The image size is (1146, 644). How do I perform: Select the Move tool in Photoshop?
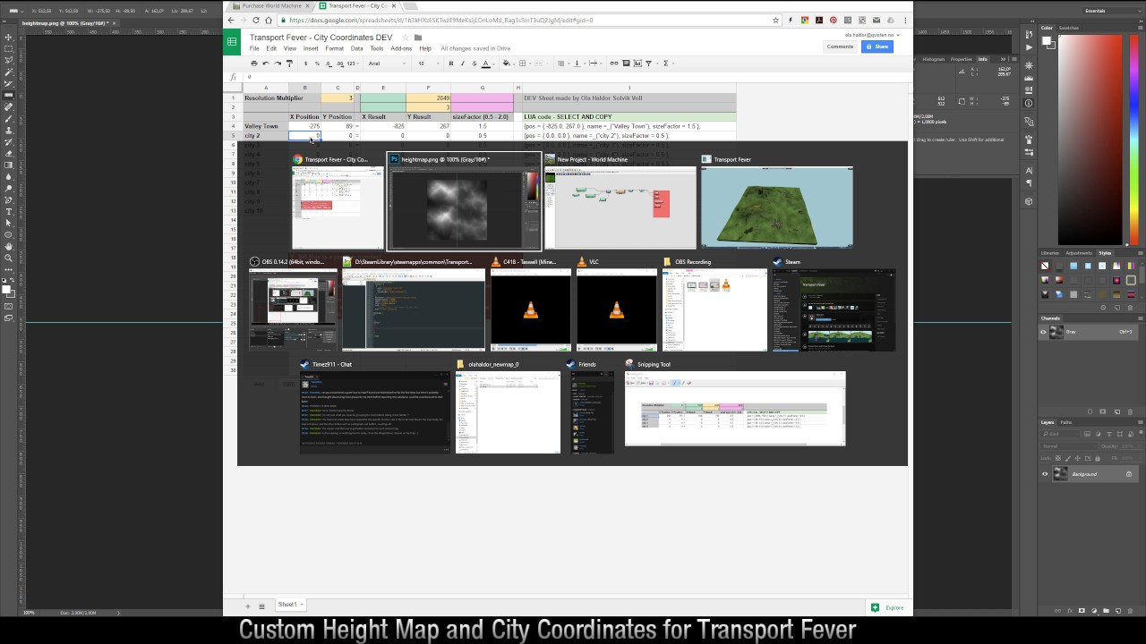pos(9,37)
